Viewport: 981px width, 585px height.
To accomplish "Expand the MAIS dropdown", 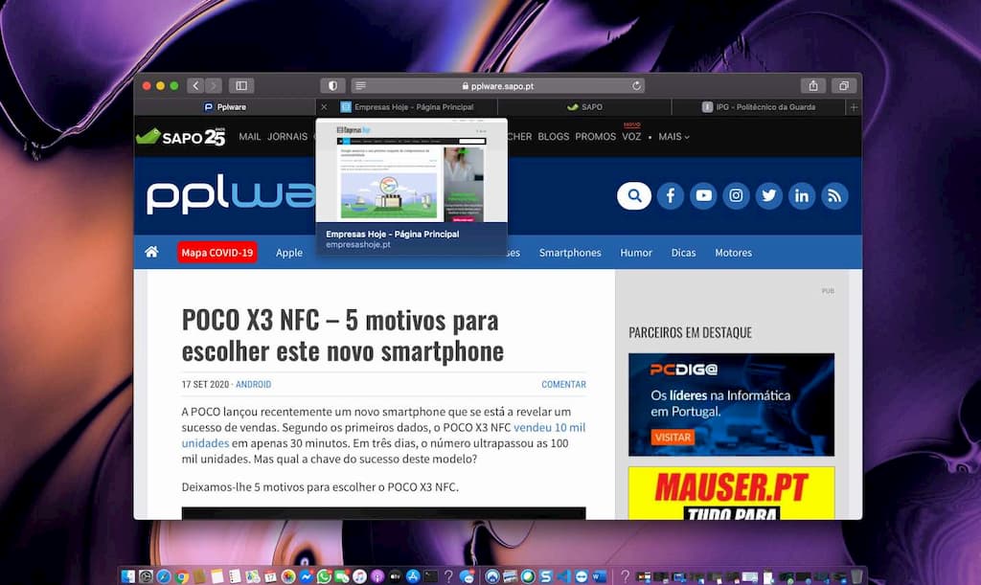I will click(673, 136).
